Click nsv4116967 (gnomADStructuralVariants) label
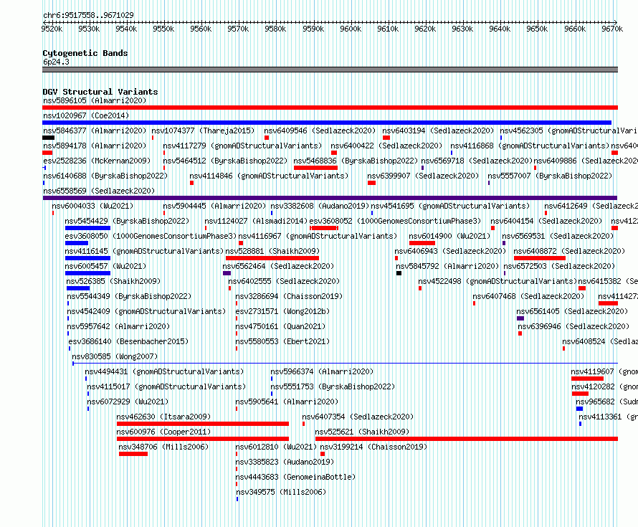Viewport: 638px width, 527px height. (318, 236)
